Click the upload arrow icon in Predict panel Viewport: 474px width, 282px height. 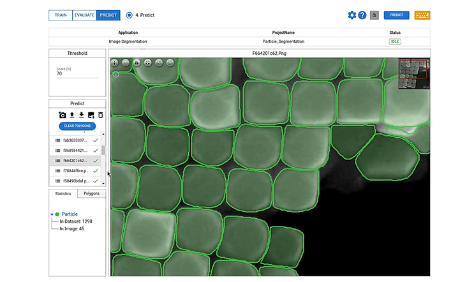72,115
